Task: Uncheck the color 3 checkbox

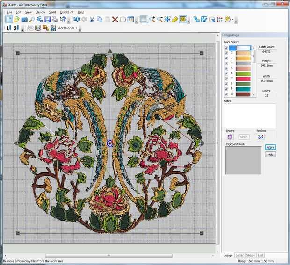Action: pyautogui.click(x=226, y=58)
